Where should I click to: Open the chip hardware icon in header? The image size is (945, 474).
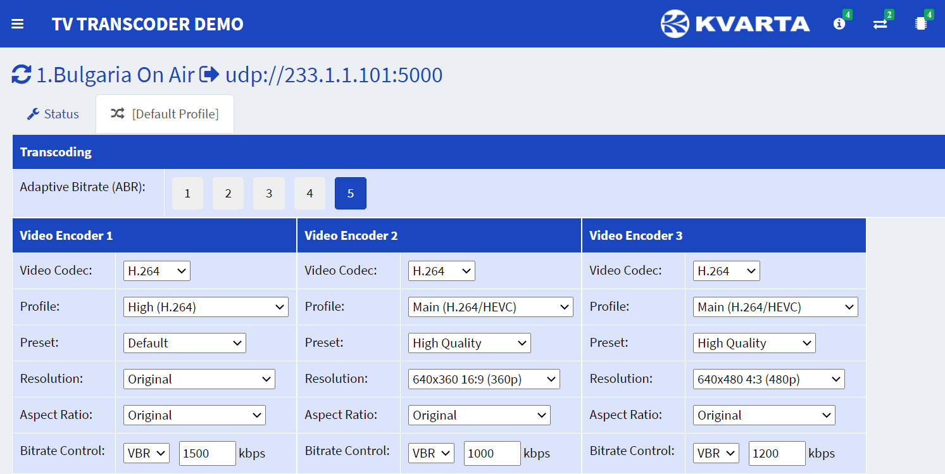(920, 24)
